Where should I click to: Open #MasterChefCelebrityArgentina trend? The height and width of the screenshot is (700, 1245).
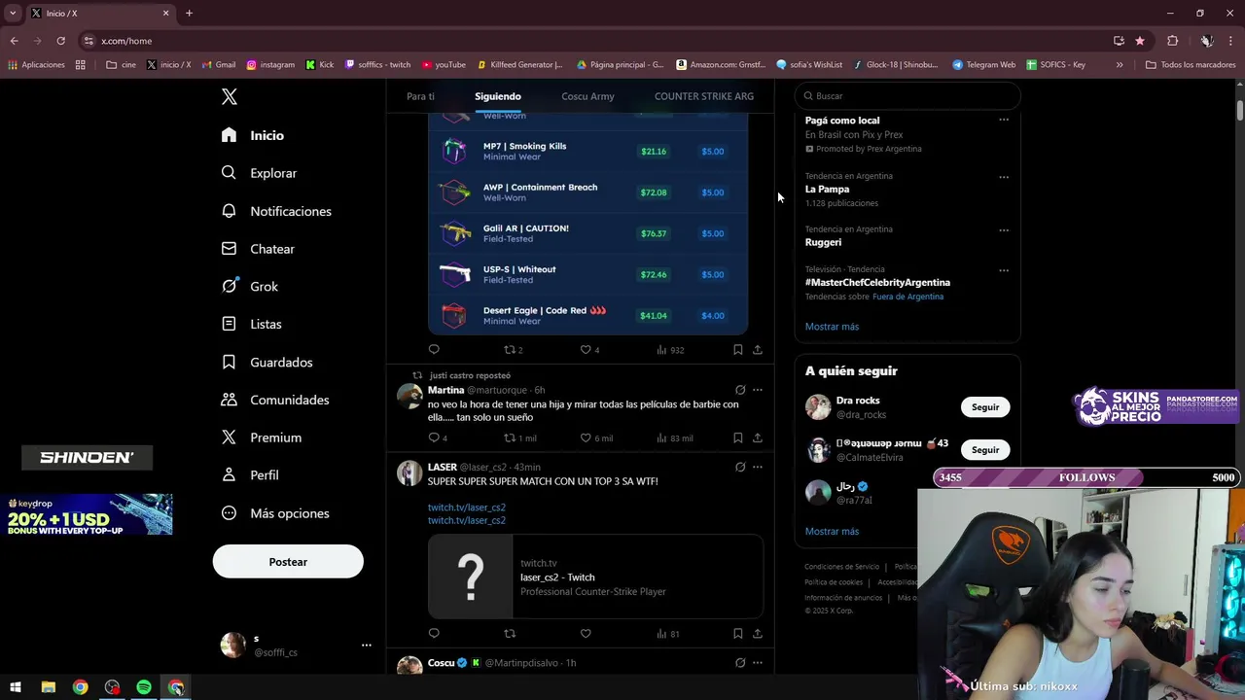pos(877,282)
